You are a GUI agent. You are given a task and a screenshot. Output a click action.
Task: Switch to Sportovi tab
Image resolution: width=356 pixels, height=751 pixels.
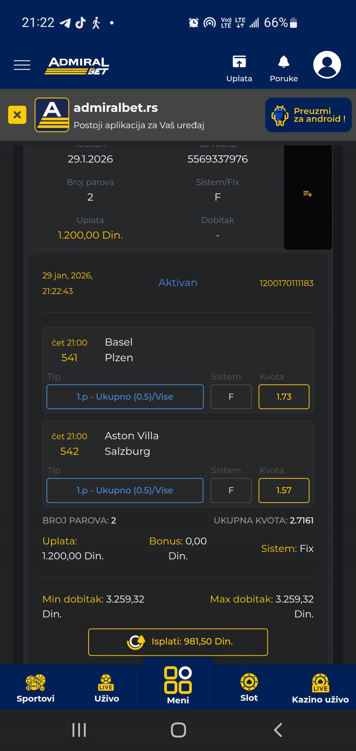pyautogui.click(x=36, y=688)
